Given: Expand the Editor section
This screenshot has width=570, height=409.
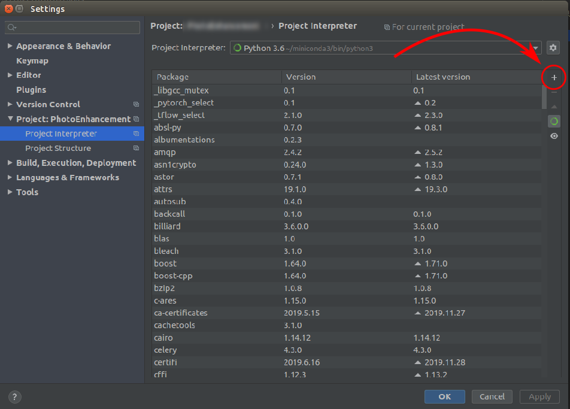Looking at the screenshot, I should tap(10, 75).
